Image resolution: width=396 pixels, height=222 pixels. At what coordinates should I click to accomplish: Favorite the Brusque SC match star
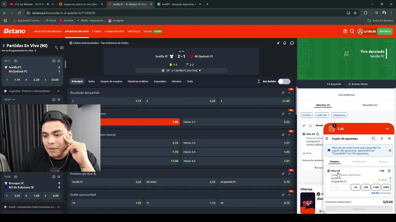click(x=59, y=177)
